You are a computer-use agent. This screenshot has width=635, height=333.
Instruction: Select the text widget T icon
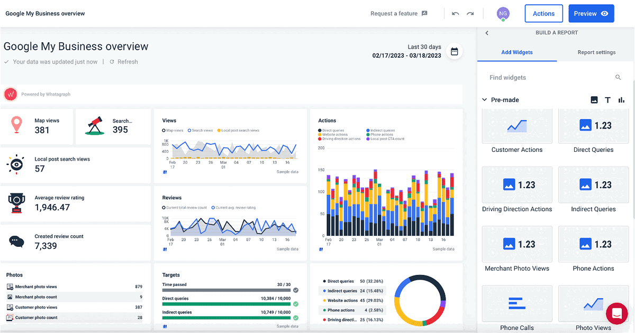(607, 99)
